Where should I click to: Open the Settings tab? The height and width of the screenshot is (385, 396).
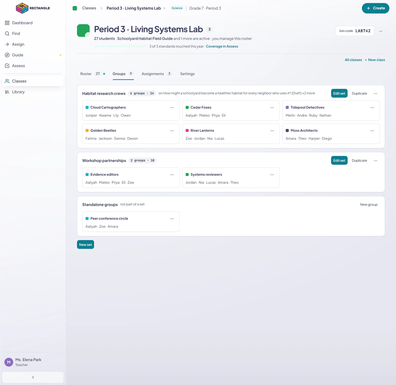click(x=187, y=74)
